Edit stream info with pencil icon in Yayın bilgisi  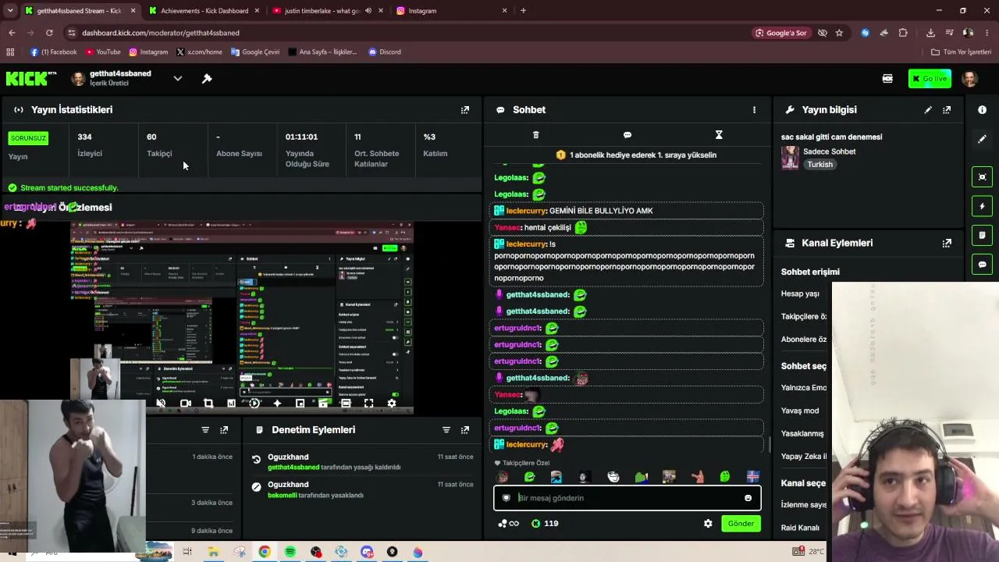click(x=928, y=110)
